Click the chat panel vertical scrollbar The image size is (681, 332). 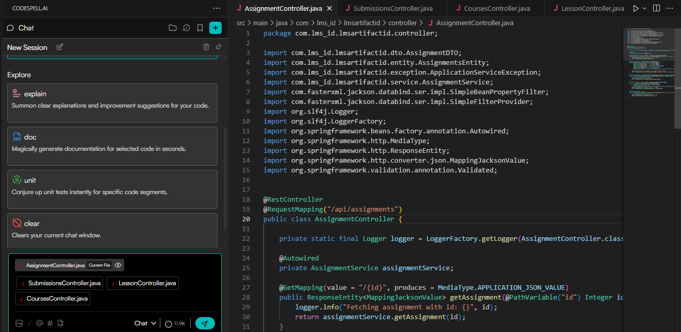(225, 178)
